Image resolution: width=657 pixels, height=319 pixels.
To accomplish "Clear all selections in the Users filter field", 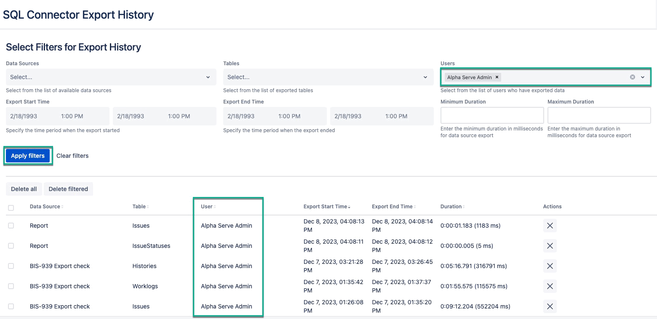I will [x=632, y=77].
